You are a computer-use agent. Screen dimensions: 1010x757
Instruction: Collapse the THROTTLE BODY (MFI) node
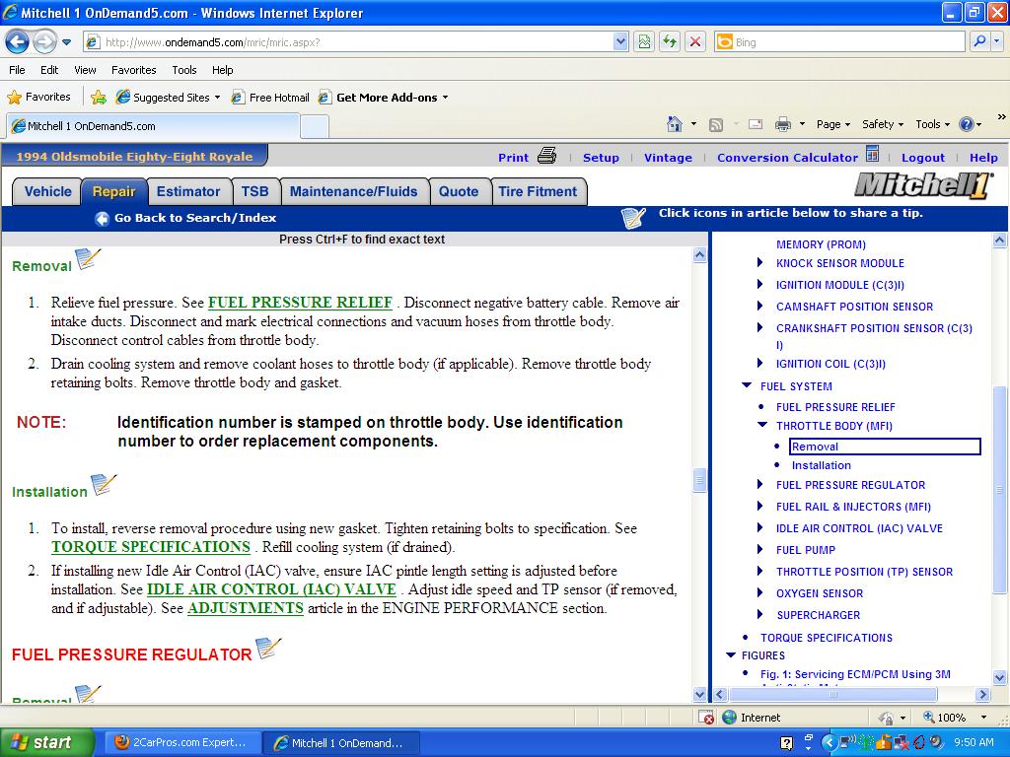762,425
